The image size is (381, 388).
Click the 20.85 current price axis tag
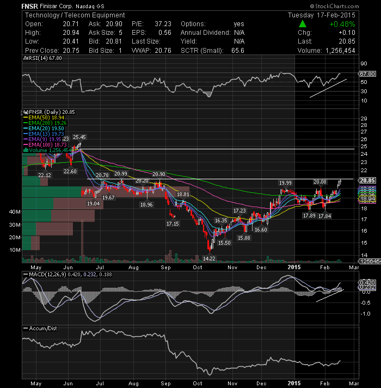(x=367, y=180)
